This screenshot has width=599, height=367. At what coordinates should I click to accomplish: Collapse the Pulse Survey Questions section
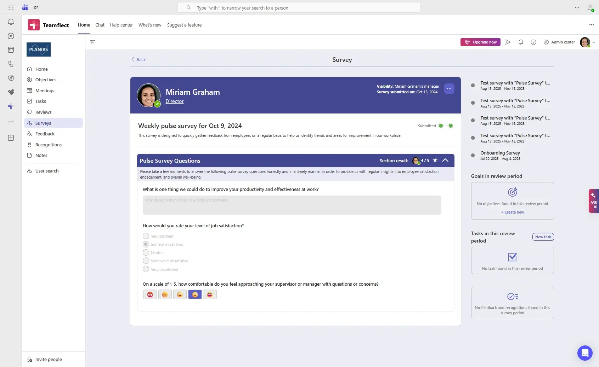(445, 161)
